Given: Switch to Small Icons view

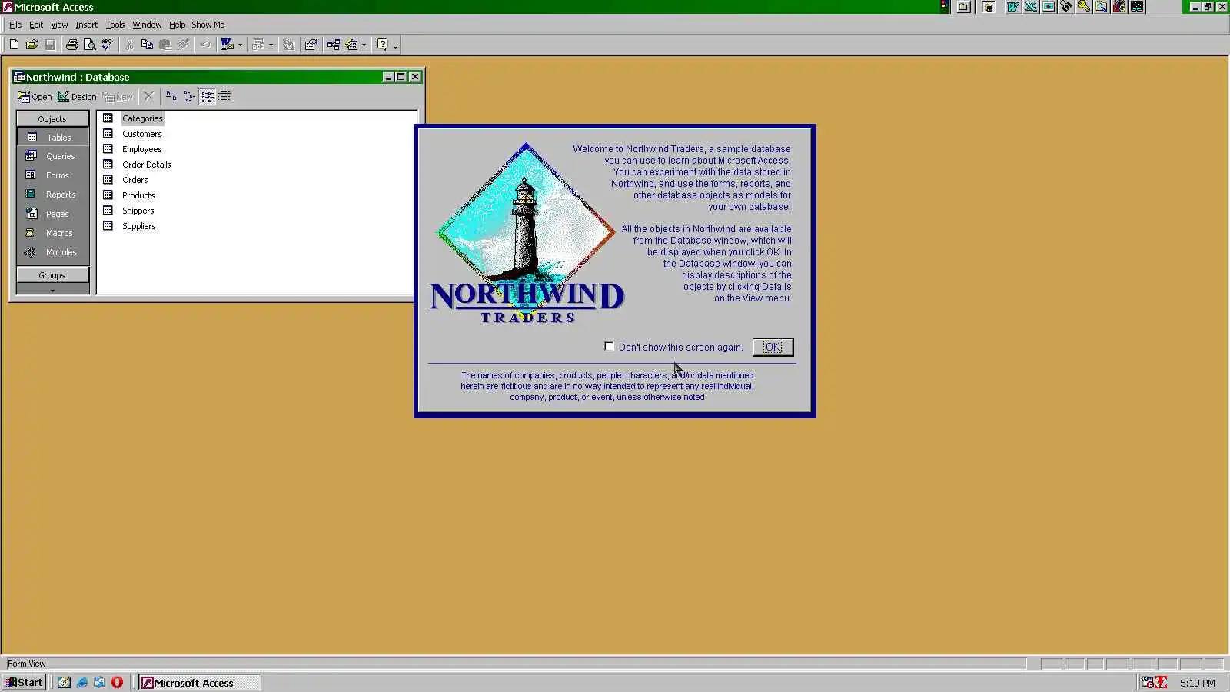Looking at the screenshot, I should tap(189, 97).
